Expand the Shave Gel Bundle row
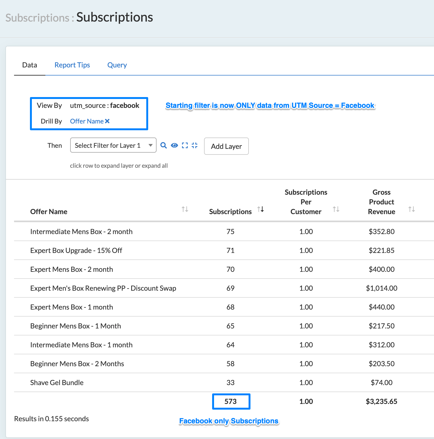Viewport: 434px width, 439px height. tap(57, 383)
